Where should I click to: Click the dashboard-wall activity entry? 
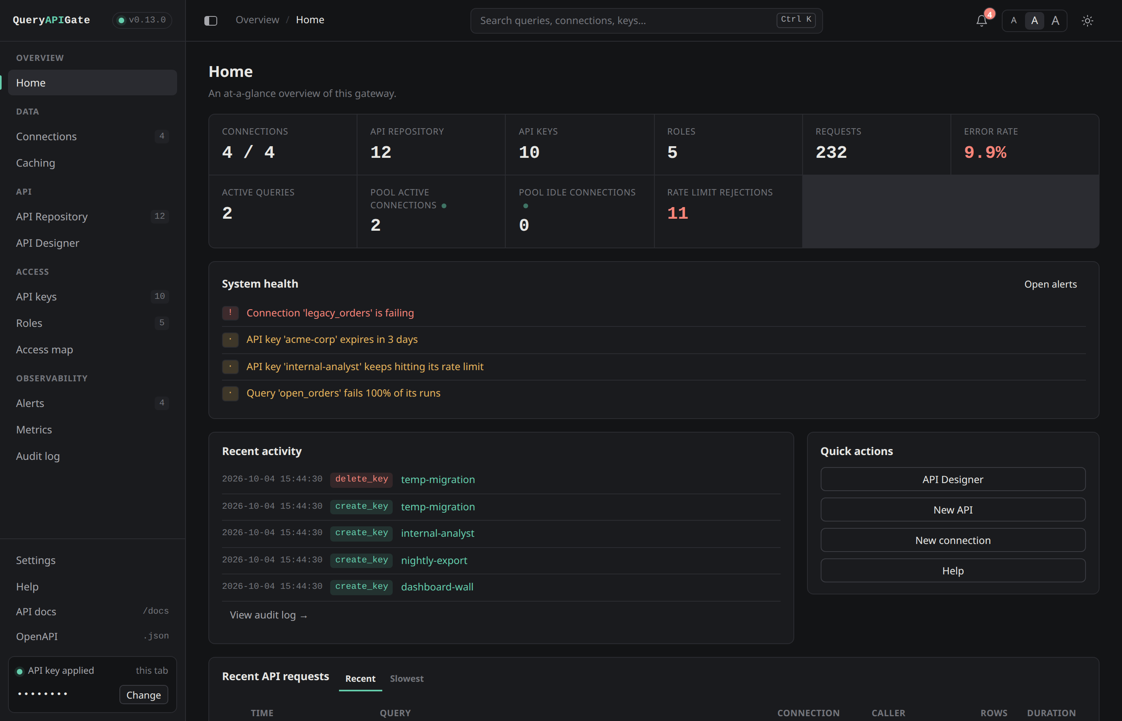click(x=501, y=587)
